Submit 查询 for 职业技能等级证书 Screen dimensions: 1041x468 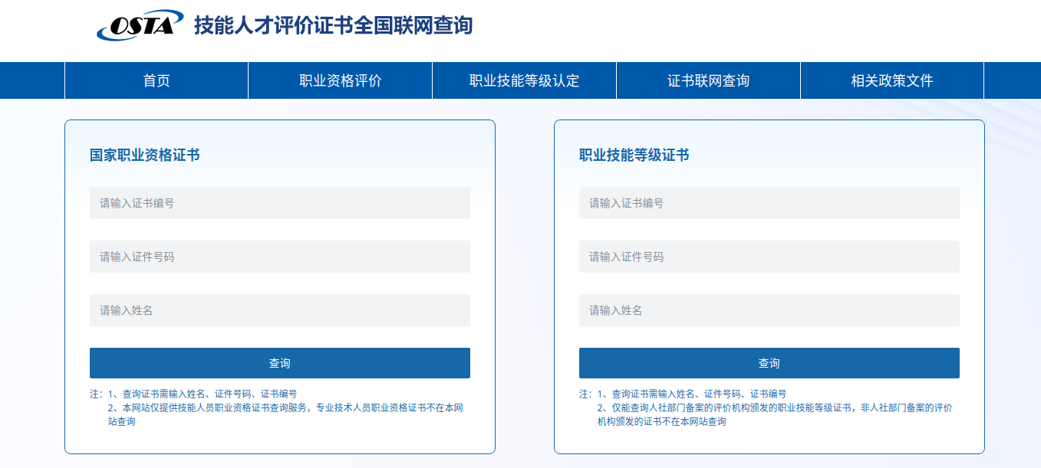pos(769,363)
